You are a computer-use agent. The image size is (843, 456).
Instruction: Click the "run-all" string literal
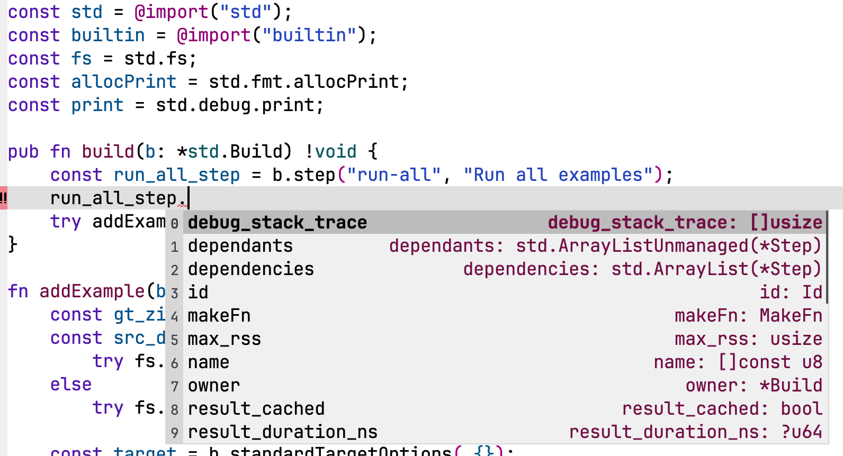point(393,175)
